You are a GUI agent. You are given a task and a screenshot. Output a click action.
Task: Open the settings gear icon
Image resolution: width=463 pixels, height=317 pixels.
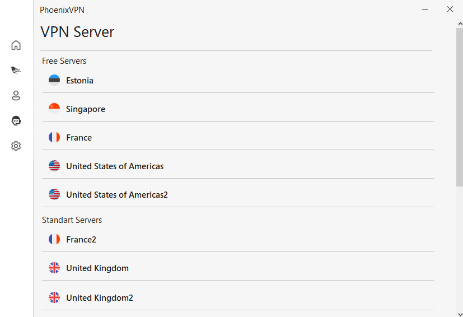(x=16, y=146)
